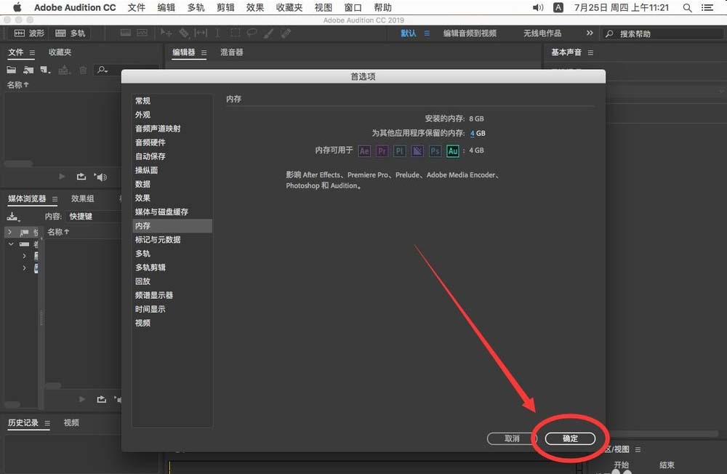This screenshot has height=474, width=727.
Task: Select the Razor tool in toolbar
Action: 184,33
